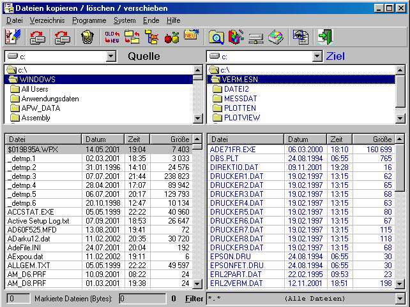The image size is (410, 307).
Task: Open the Programme menu
Action: [x=89, y=20]
